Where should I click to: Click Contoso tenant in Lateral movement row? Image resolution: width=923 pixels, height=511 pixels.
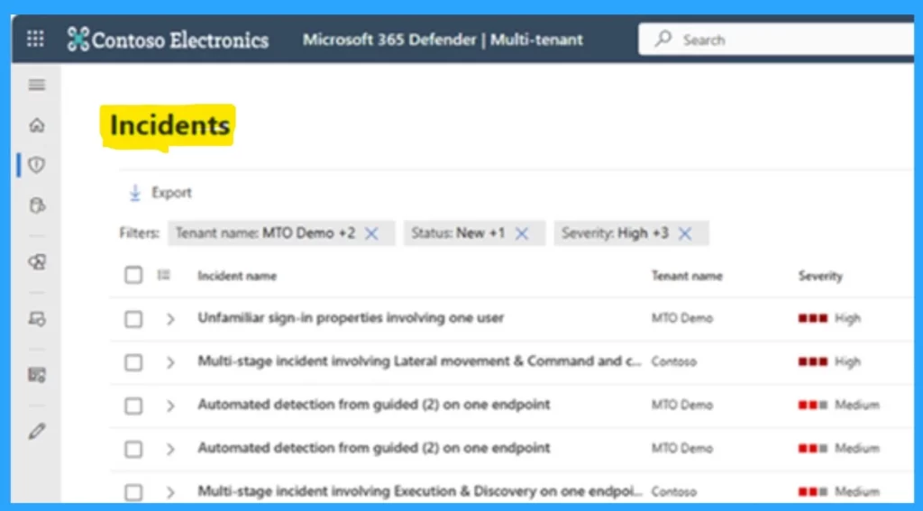click(673, 361)
